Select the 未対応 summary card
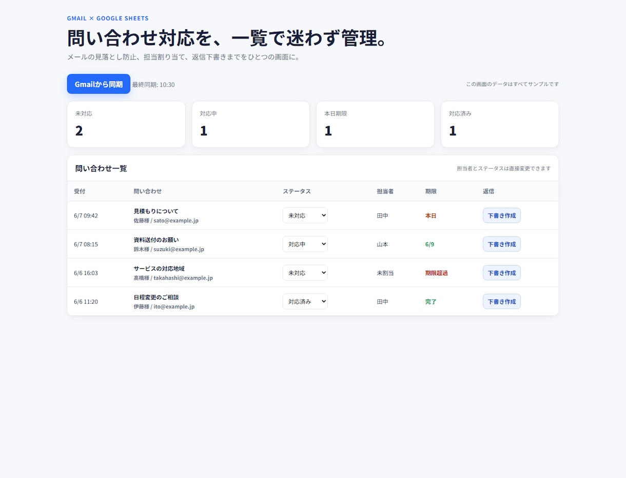The image size is (626, 478). pos(126,124)
